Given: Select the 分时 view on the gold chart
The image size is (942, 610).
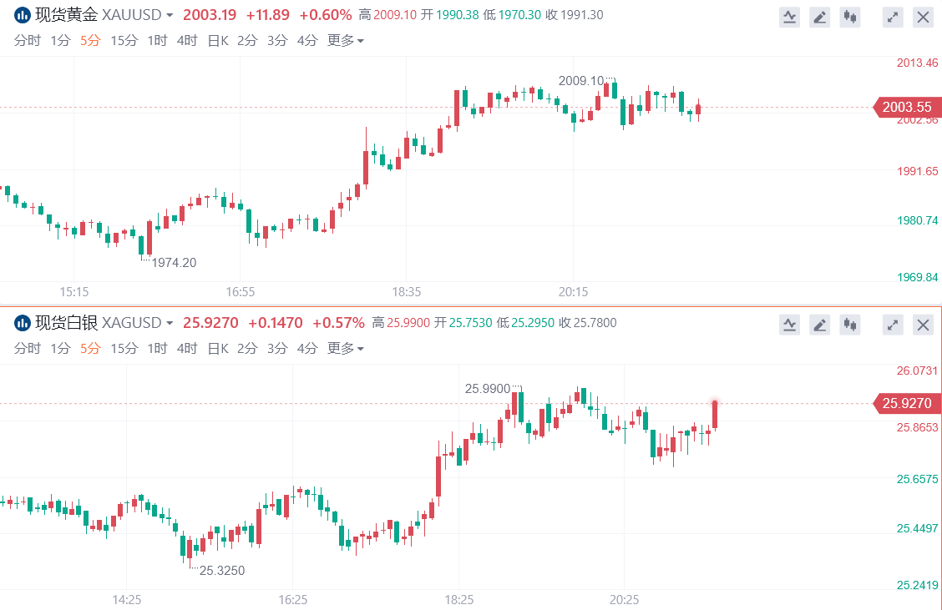Looking at the screenshot, I should pyautogui.click(x=28, y=40).
